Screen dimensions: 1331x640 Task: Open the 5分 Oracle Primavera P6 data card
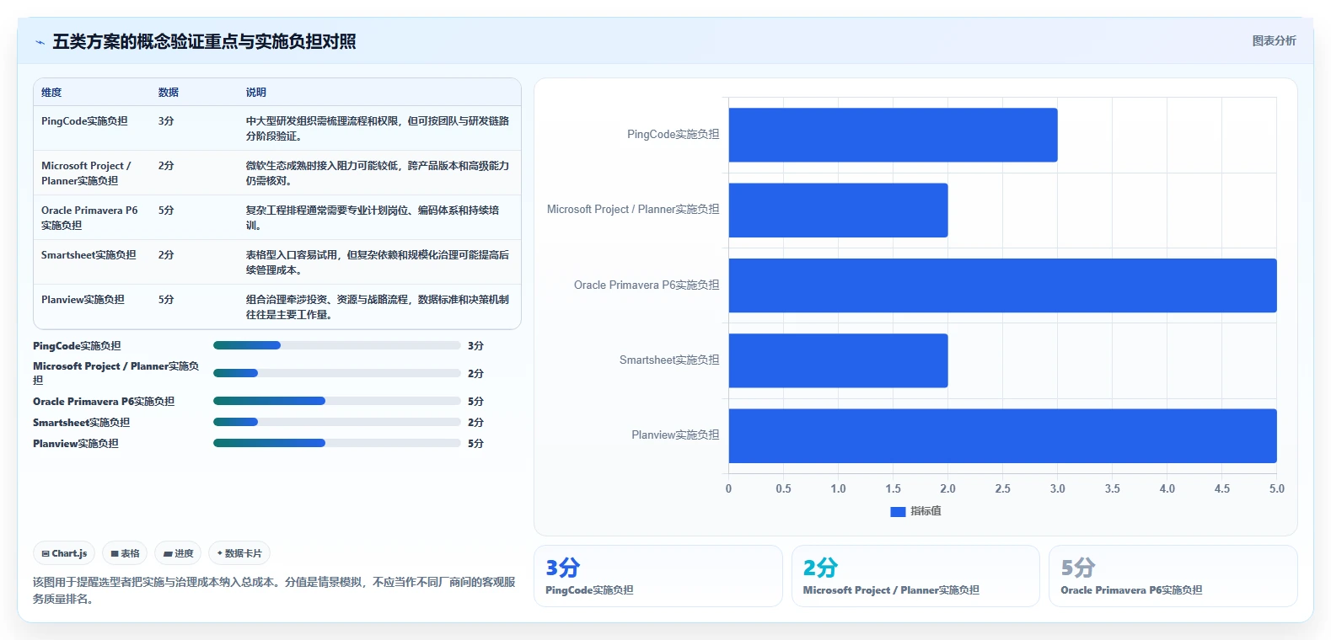point(1173,576)
